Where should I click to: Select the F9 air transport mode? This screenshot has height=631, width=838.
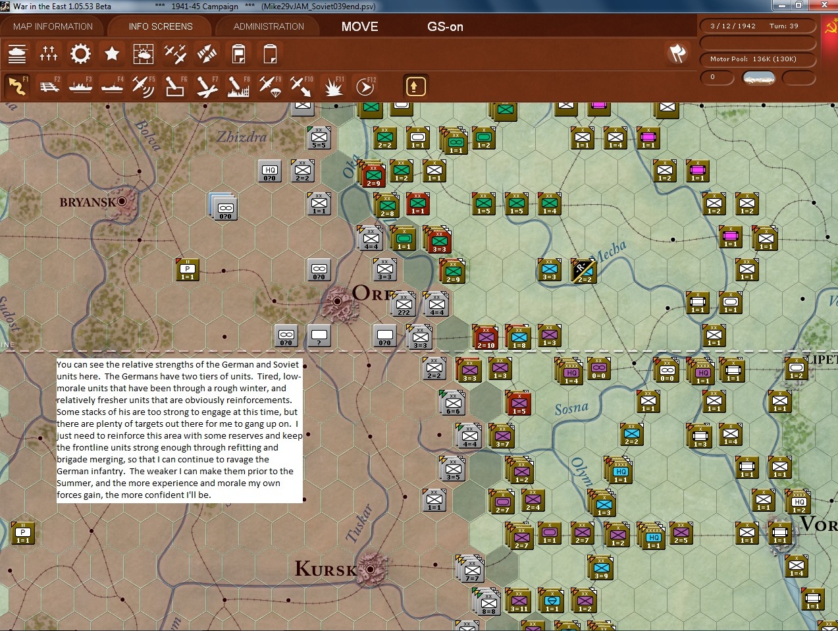(x=270, y=86)
